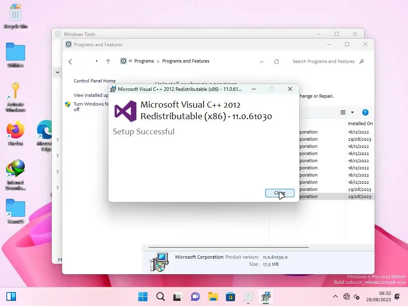The height and width of the screenshot is (306, 408).
Task: Open clock and date 06:32 on taskbar
Action: tap(379, 296)
